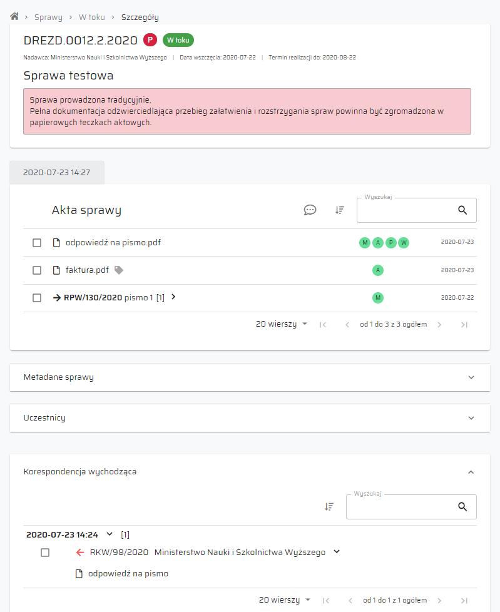
Task: Click sort icon in Akta sprawy header
Action: (340, 210)
